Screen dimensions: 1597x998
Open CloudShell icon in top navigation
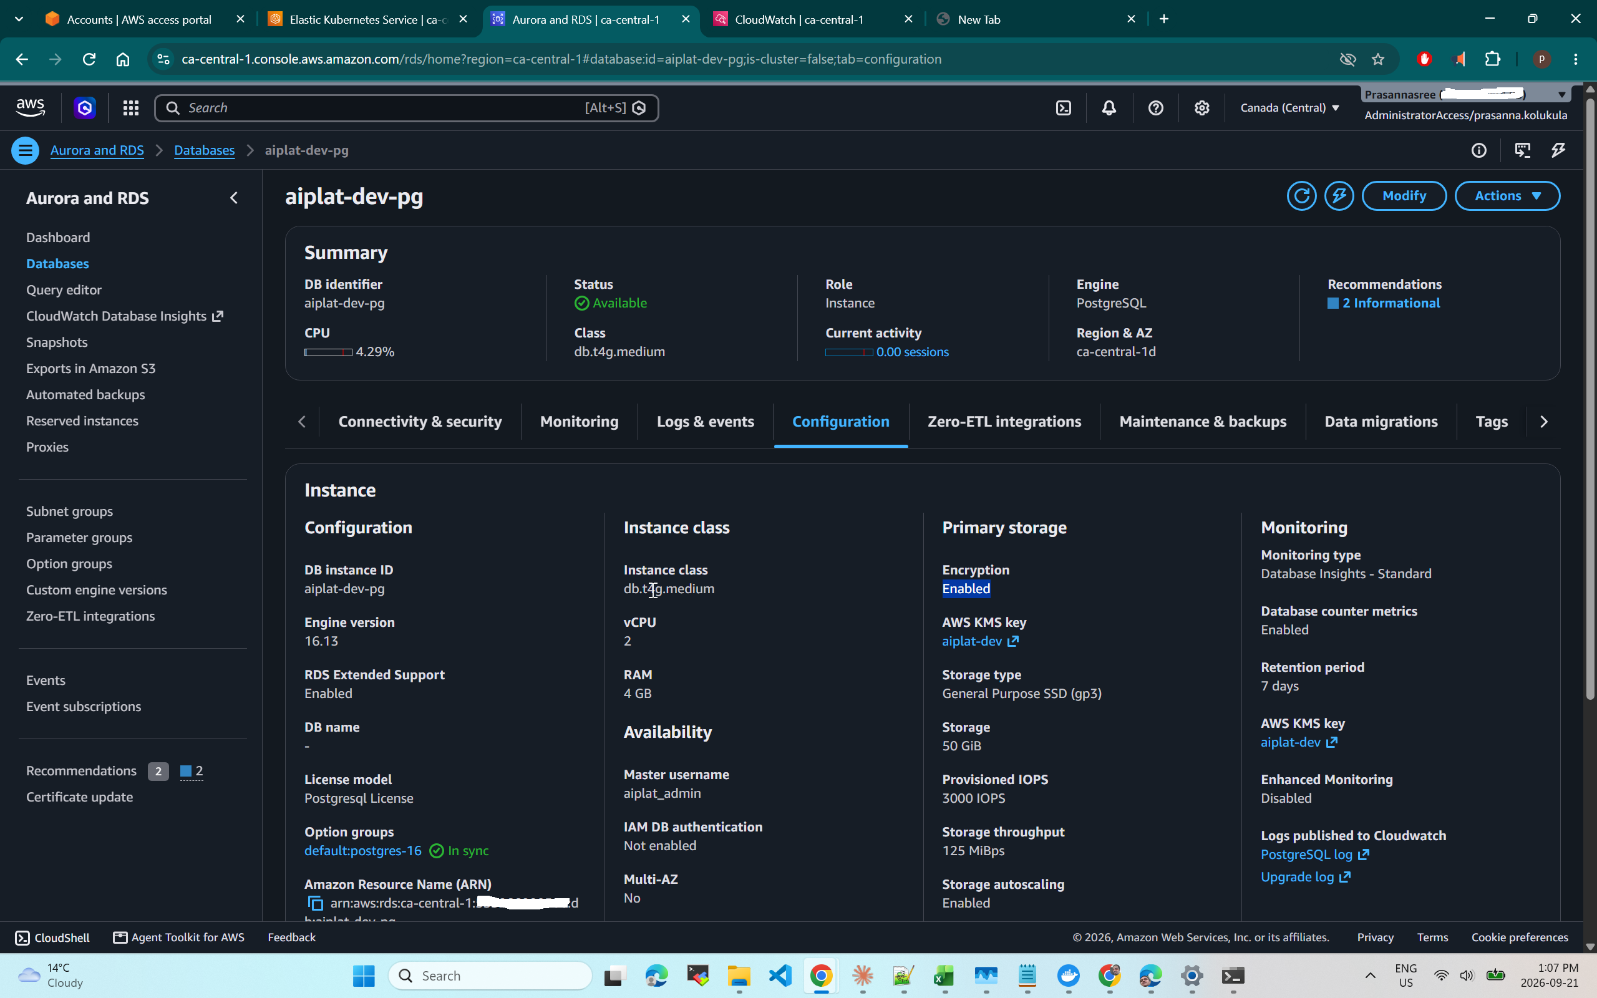[x=1063, y=107]
